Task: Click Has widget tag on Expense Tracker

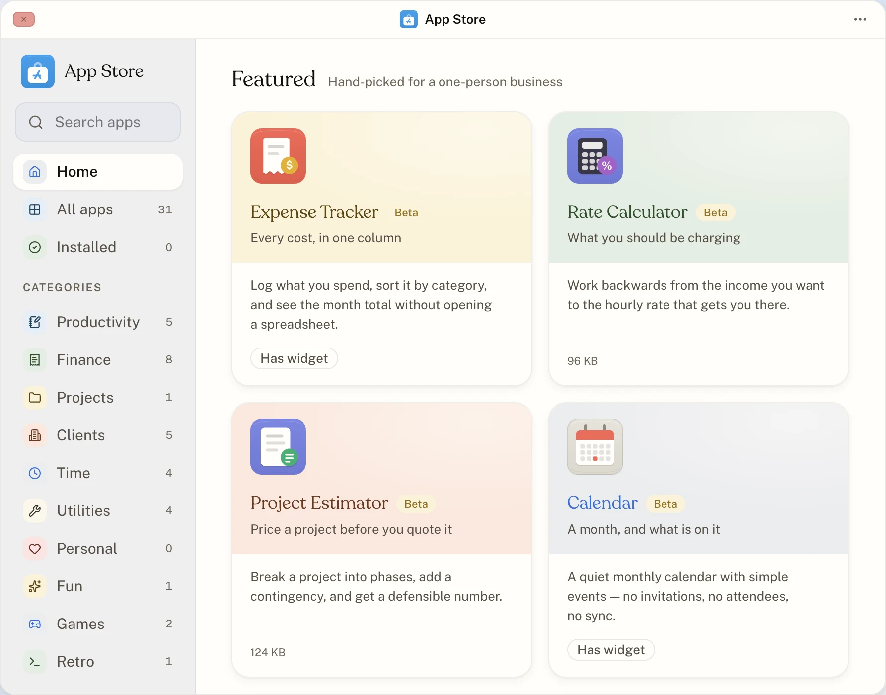Action: coord(294,358)
